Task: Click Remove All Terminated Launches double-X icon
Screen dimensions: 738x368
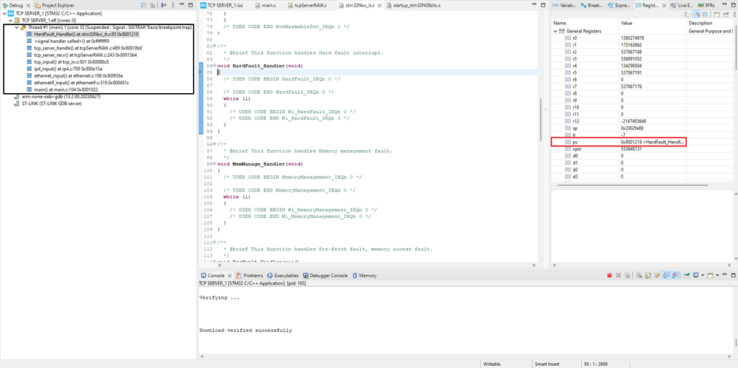Action: (627, 276)
